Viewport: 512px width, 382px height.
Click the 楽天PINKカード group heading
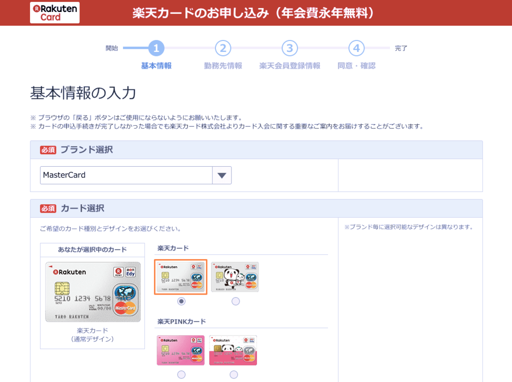click(181, 322)
